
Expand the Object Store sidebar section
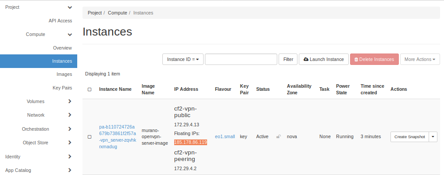tap(70, 143)
